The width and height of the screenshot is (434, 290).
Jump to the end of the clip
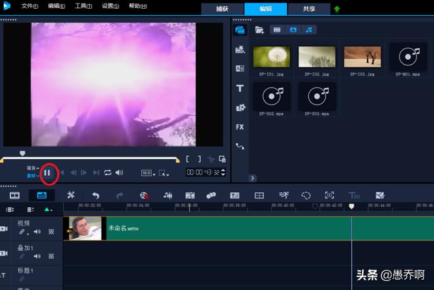[96, 173]
